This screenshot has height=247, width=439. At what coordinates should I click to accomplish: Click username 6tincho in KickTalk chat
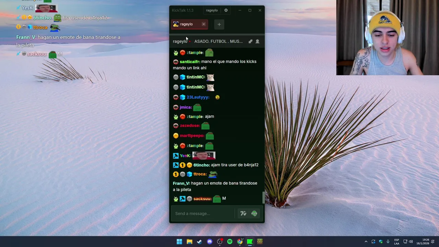pyautogui.click(x=202, y=165)
